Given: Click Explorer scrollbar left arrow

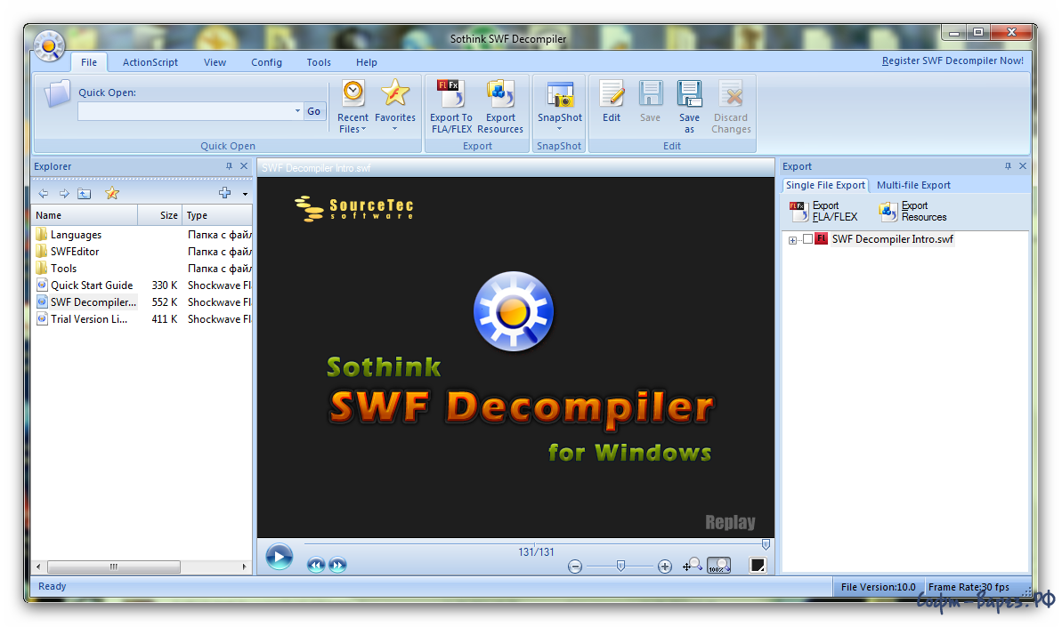Looking at the screenshot, I should pos(38,567).
